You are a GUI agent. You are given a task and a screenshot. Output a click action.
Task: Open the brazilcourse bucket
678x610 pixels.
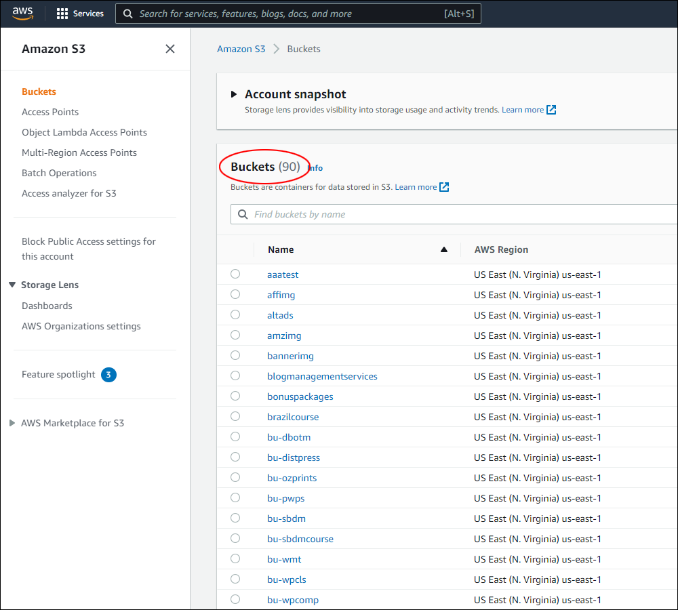point(293,417)
